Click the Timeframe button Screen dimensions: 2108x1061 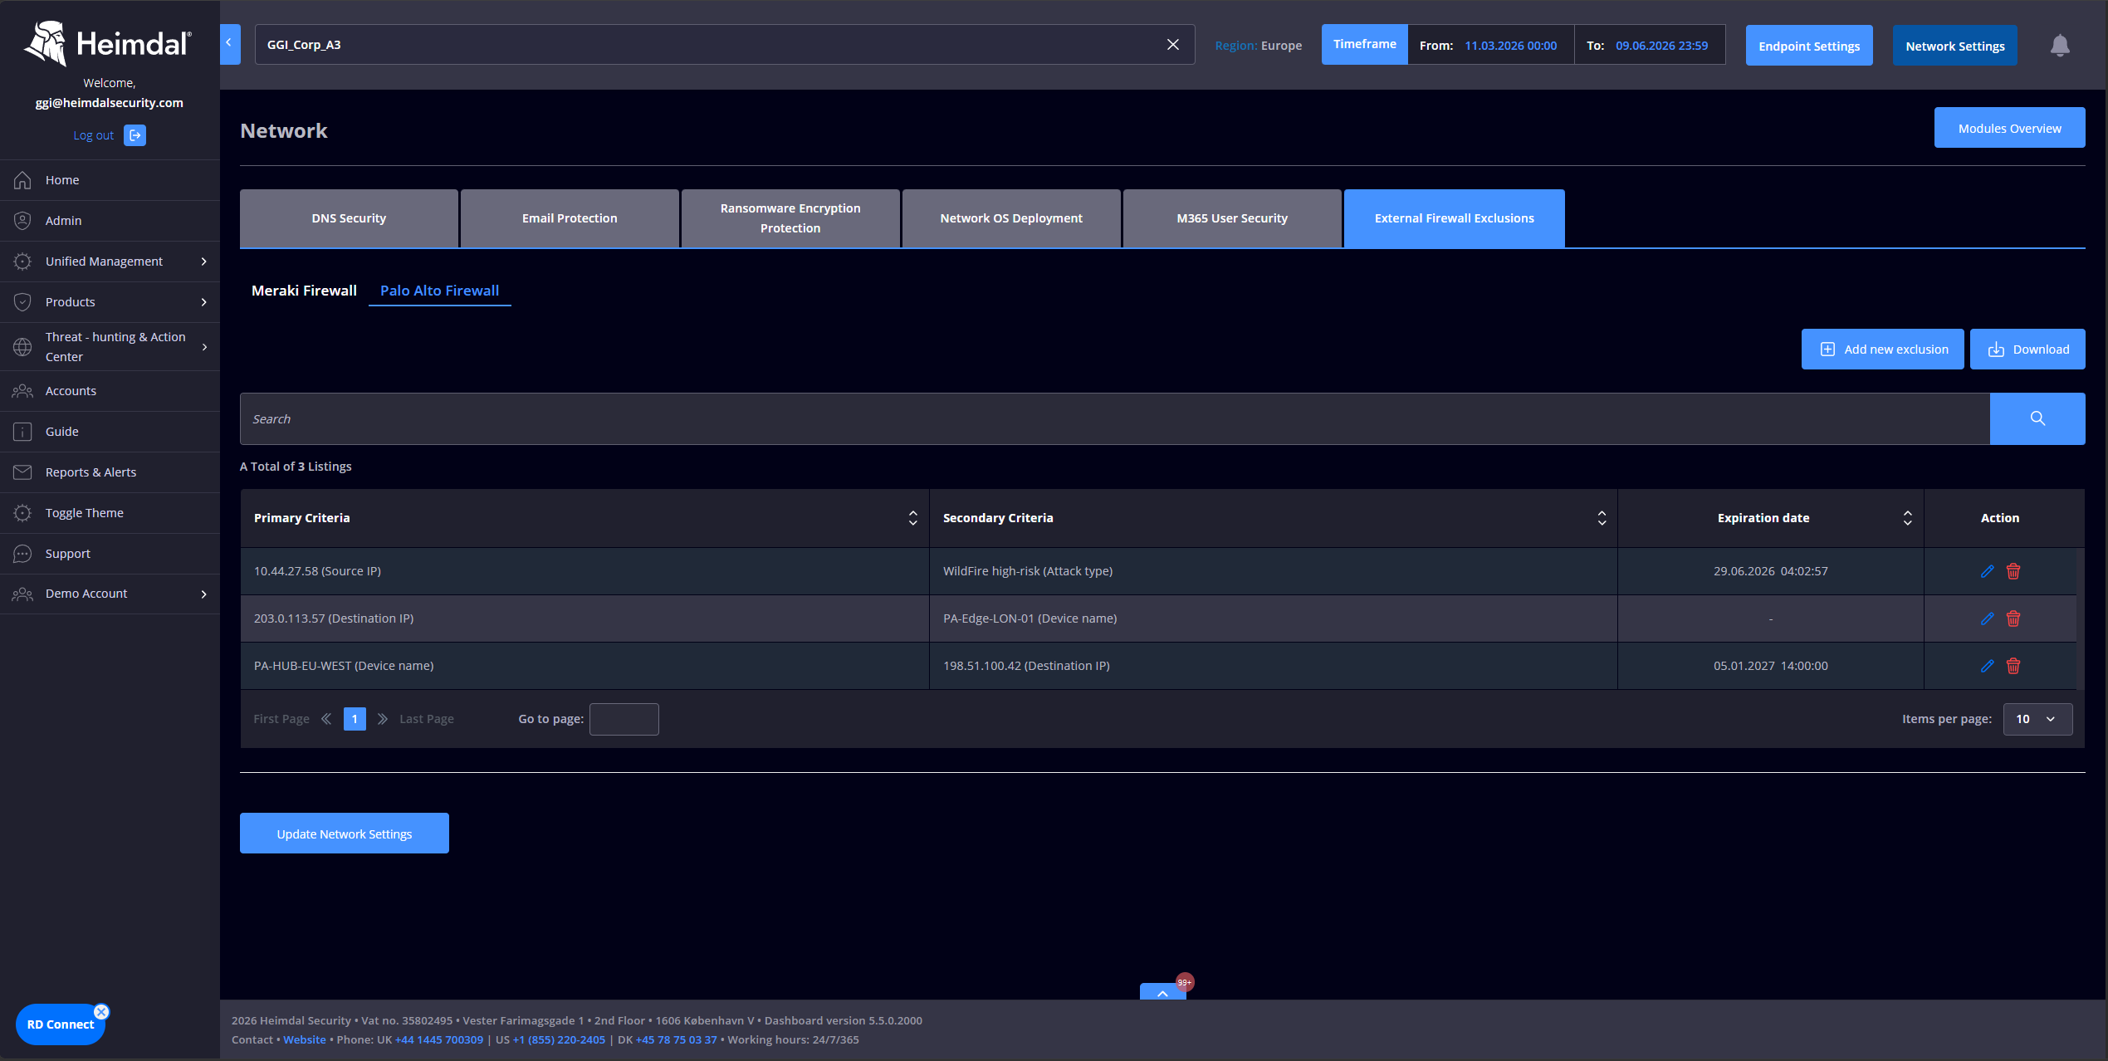[x=1365, y=44]
